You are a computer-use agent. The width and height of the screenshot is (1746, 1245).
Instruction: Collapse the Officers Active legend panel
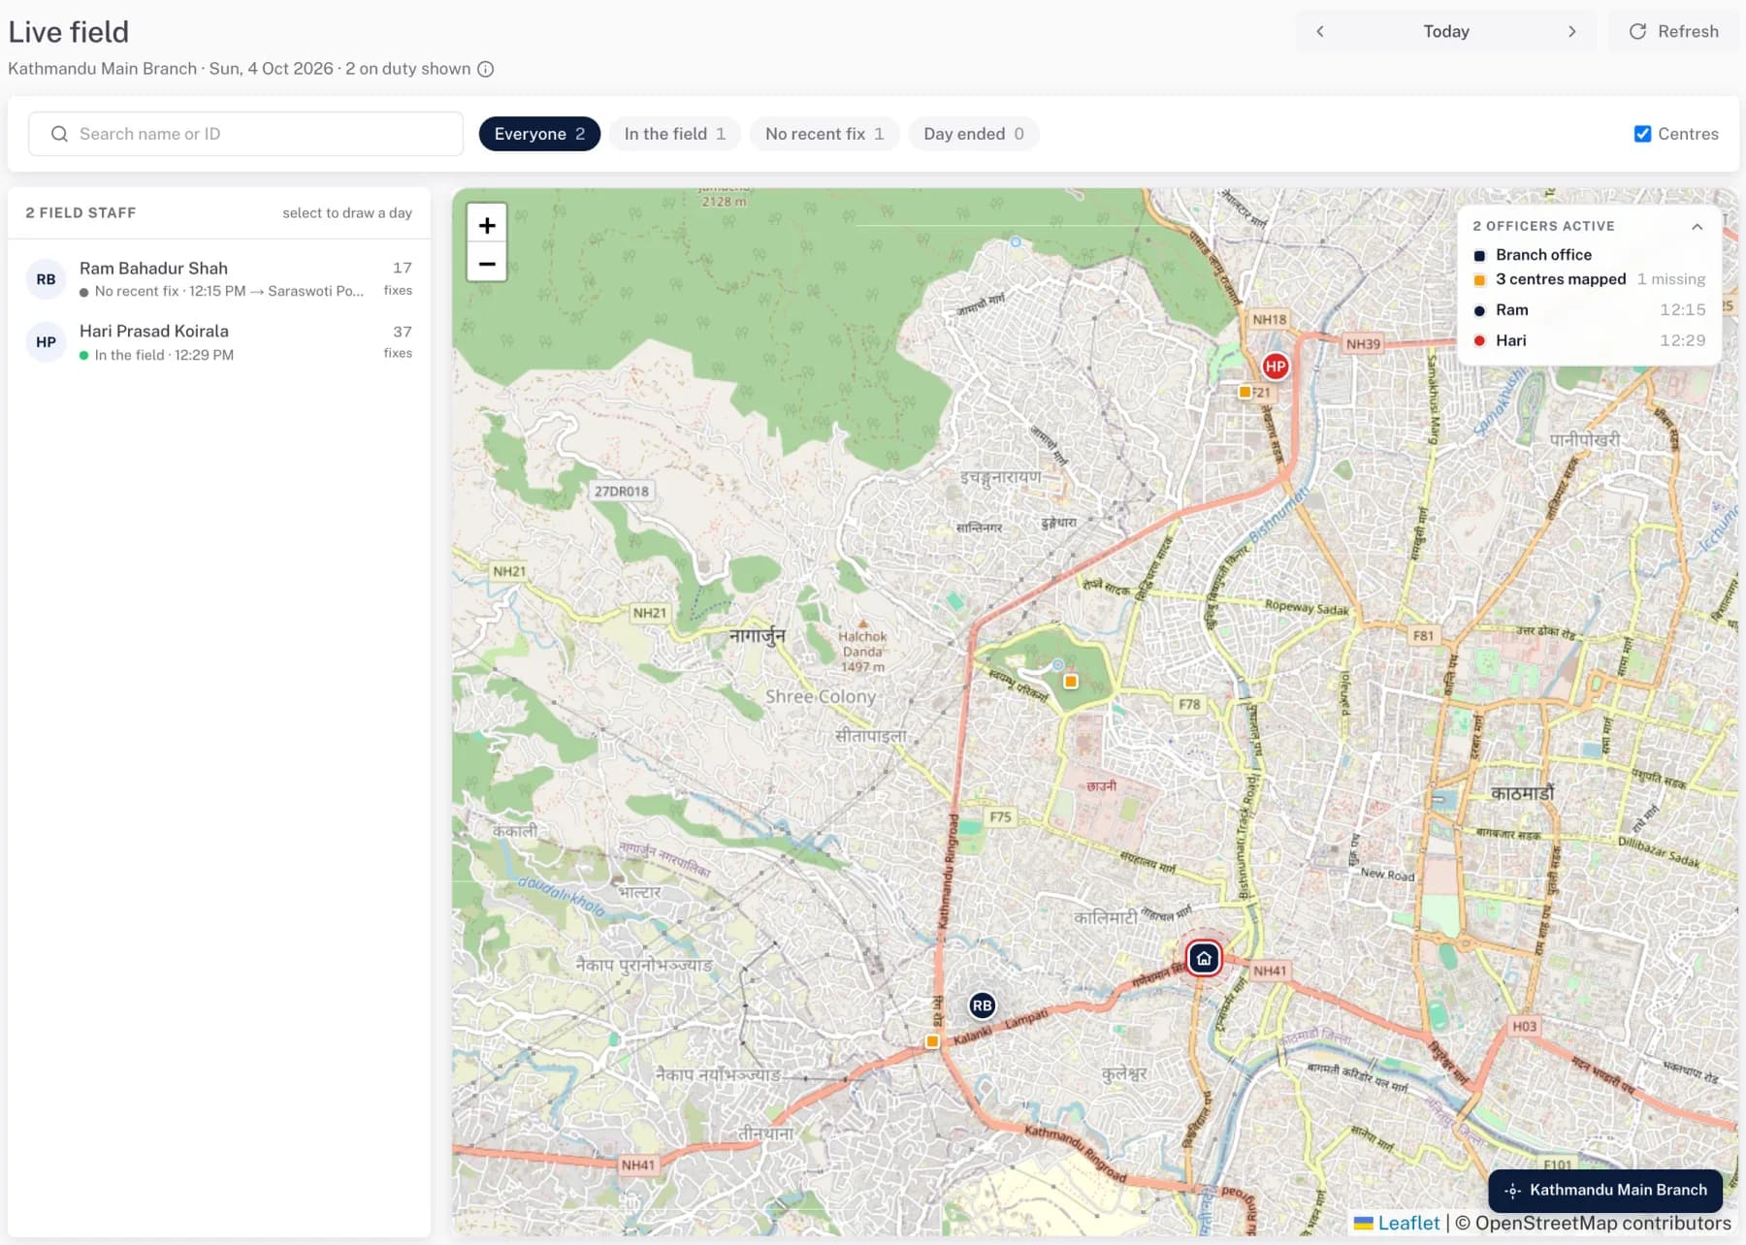[1697, 227]
